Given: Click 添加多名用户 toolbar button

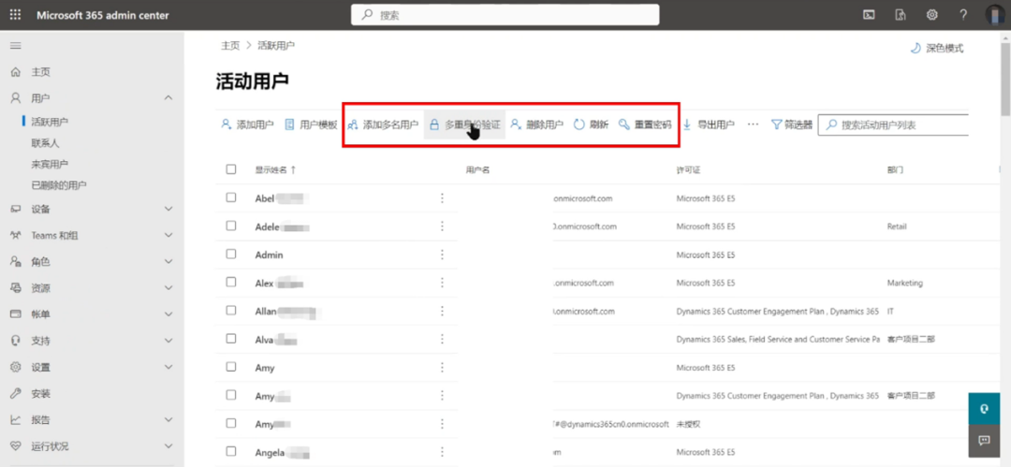Looking at the screenshot, I should point(383,124).
